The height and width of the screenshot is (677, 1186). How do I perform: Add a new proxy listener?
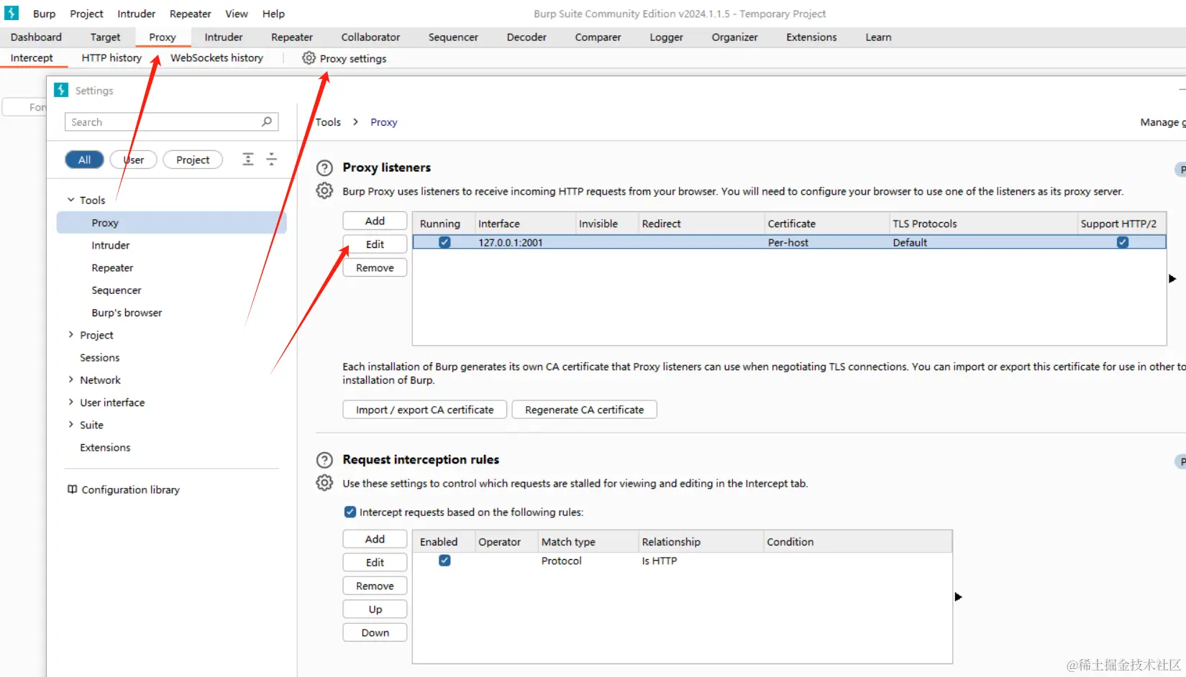(375, 221)
